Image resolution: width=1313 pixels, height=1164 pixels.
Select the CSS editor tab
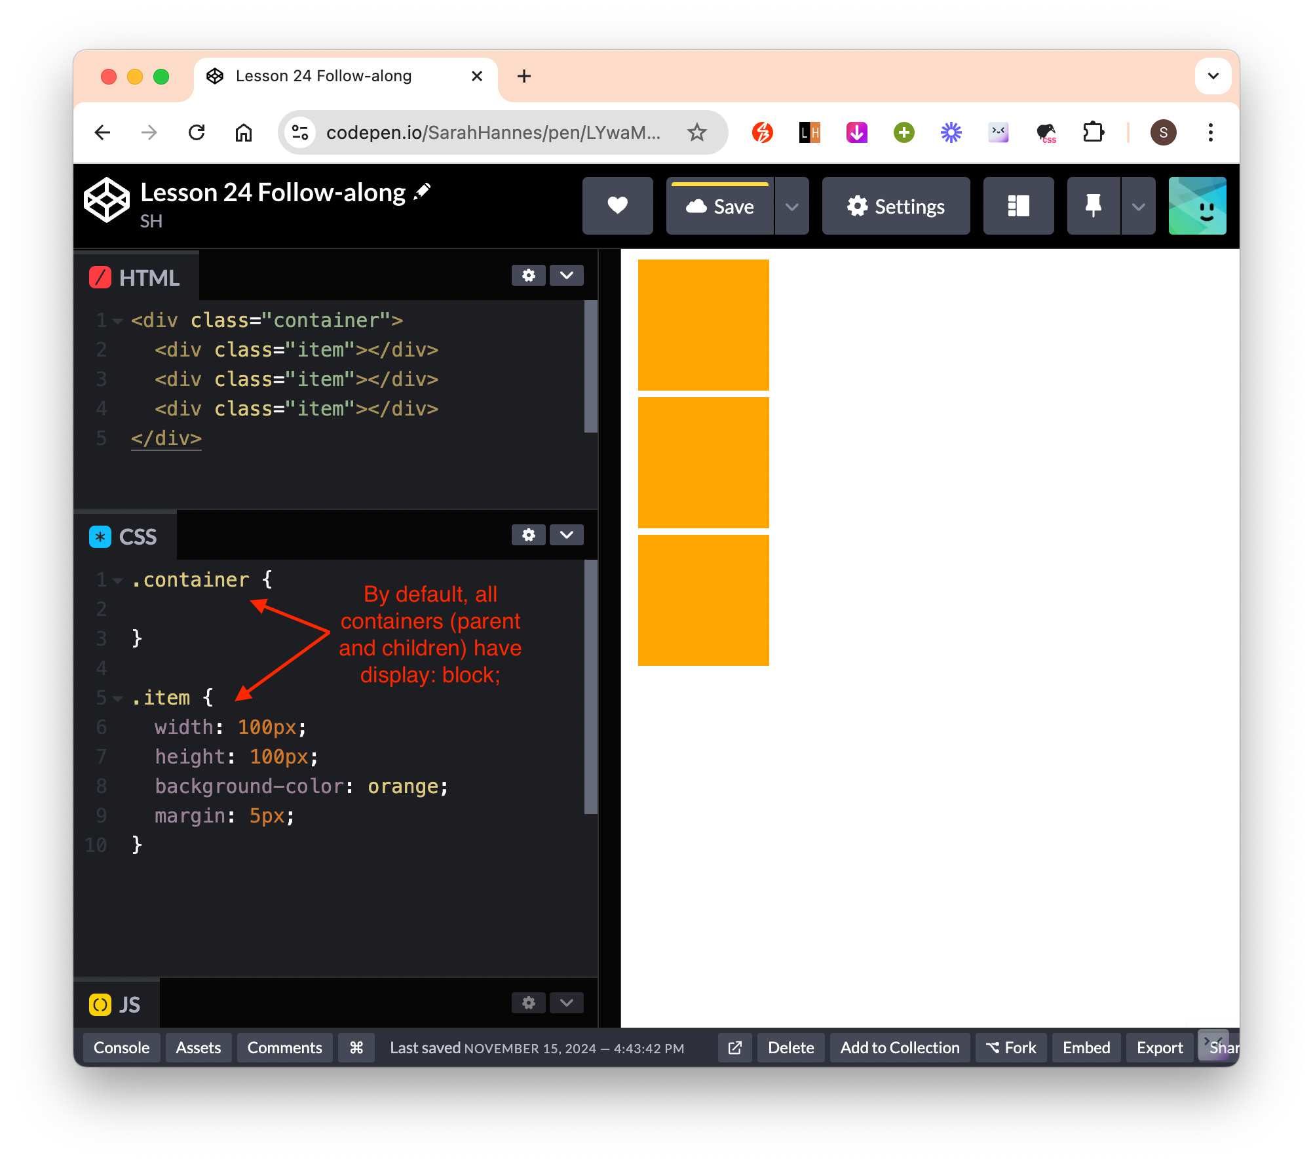tap(124, 537)
